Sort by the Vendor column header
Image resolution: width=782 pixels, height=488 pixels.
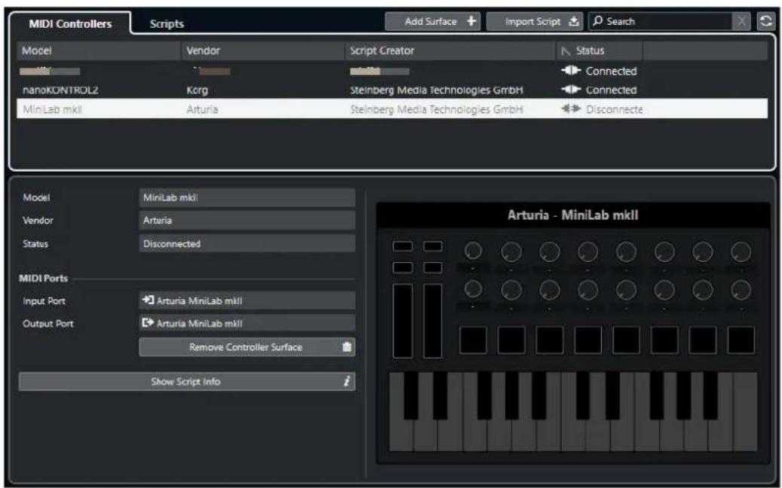[x=262, y=50]
